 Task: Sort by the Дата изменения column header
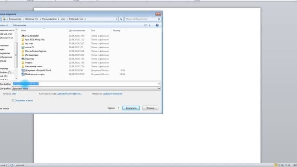(x=77, y=31)
